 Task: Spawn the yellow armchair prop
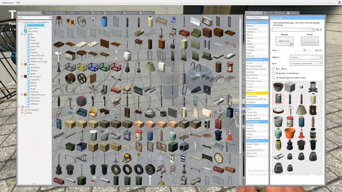93,113
